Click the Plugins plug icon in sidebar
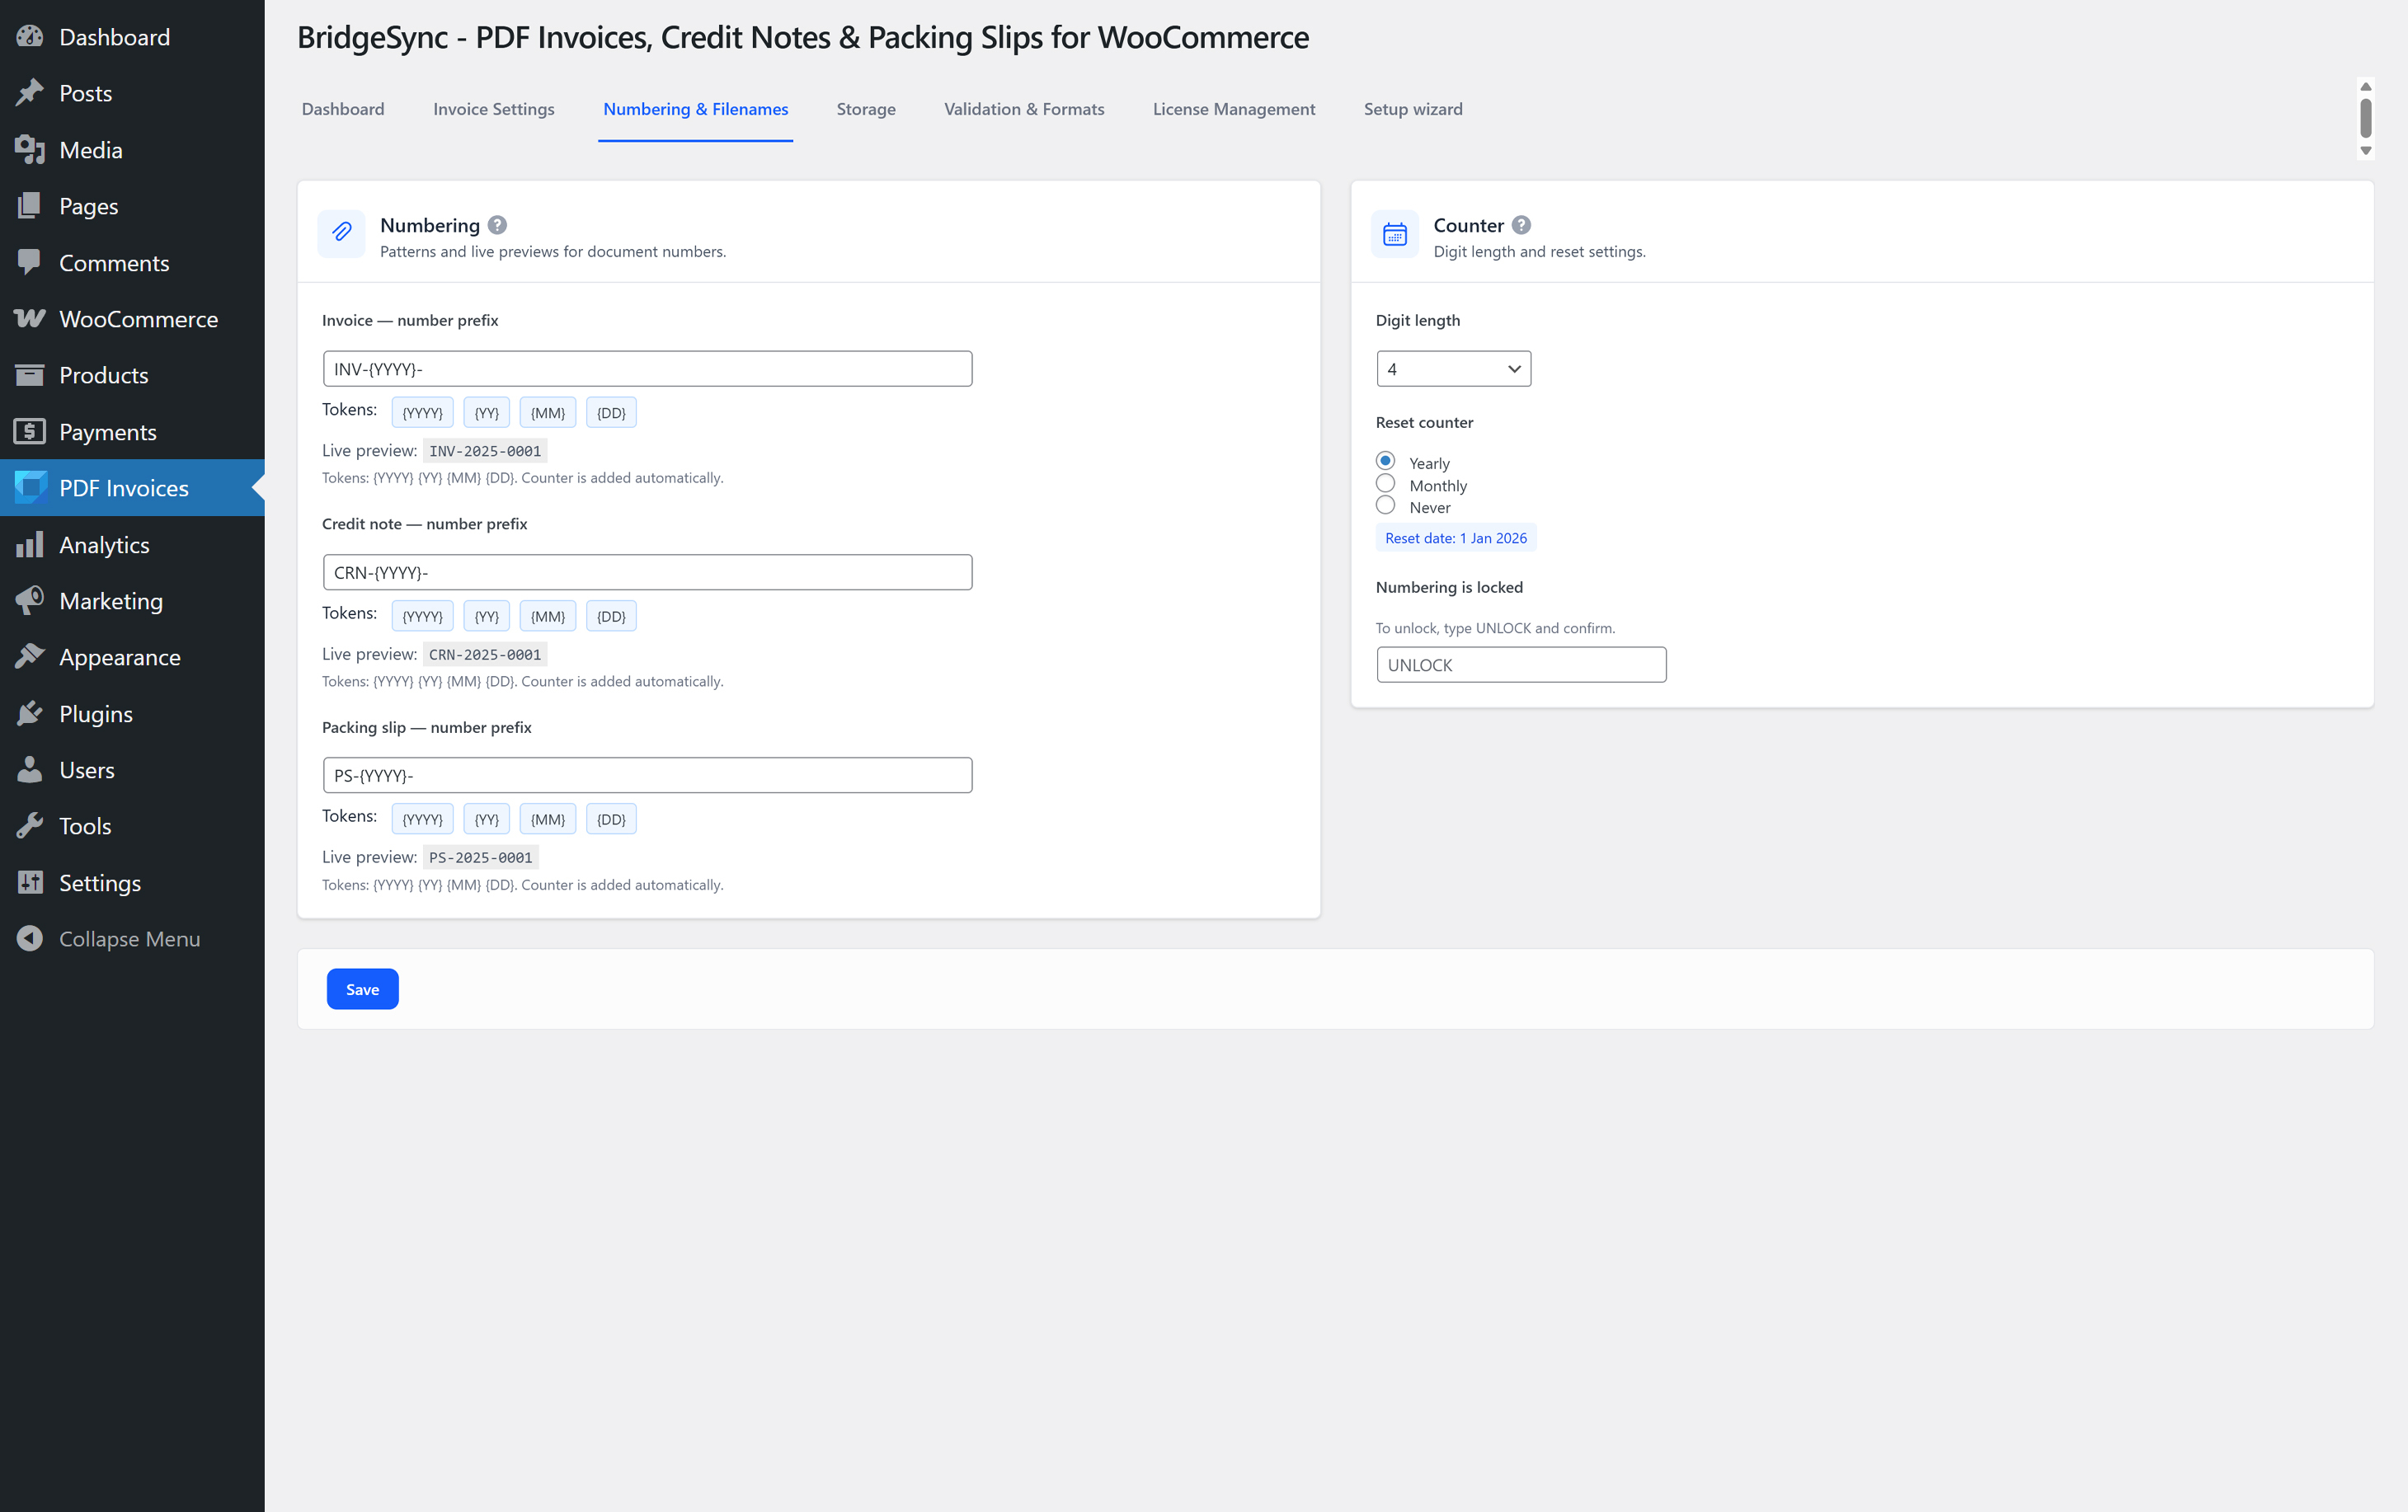The width and height of the screenshot is (2408, 1512). (x=30, y=713)
